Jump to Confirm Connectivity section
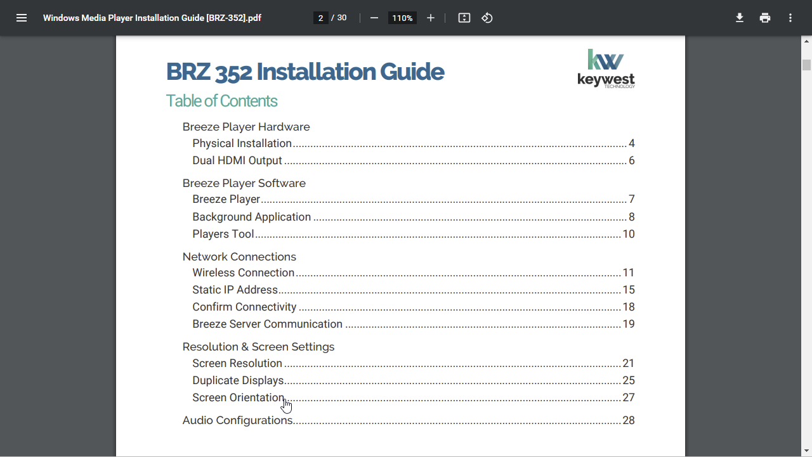Screen dimensions: 812x457 414,307
